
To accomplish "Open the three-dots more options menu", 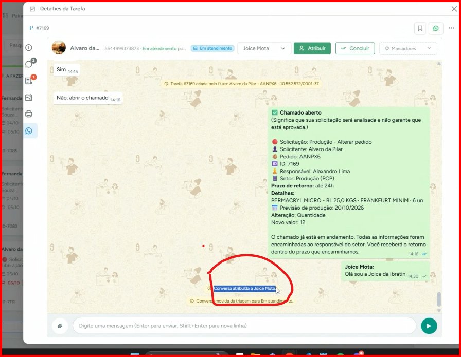I will 451,28.
